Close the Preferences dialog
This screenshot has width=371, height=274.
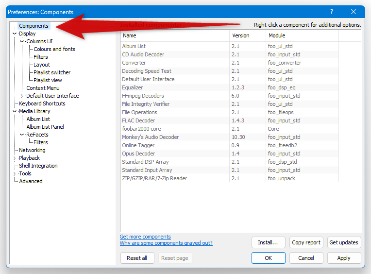354,12
